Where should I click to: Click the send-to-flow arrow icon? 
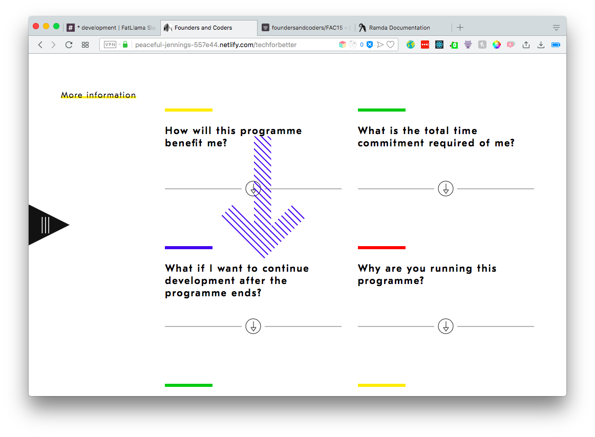point(380,45)
